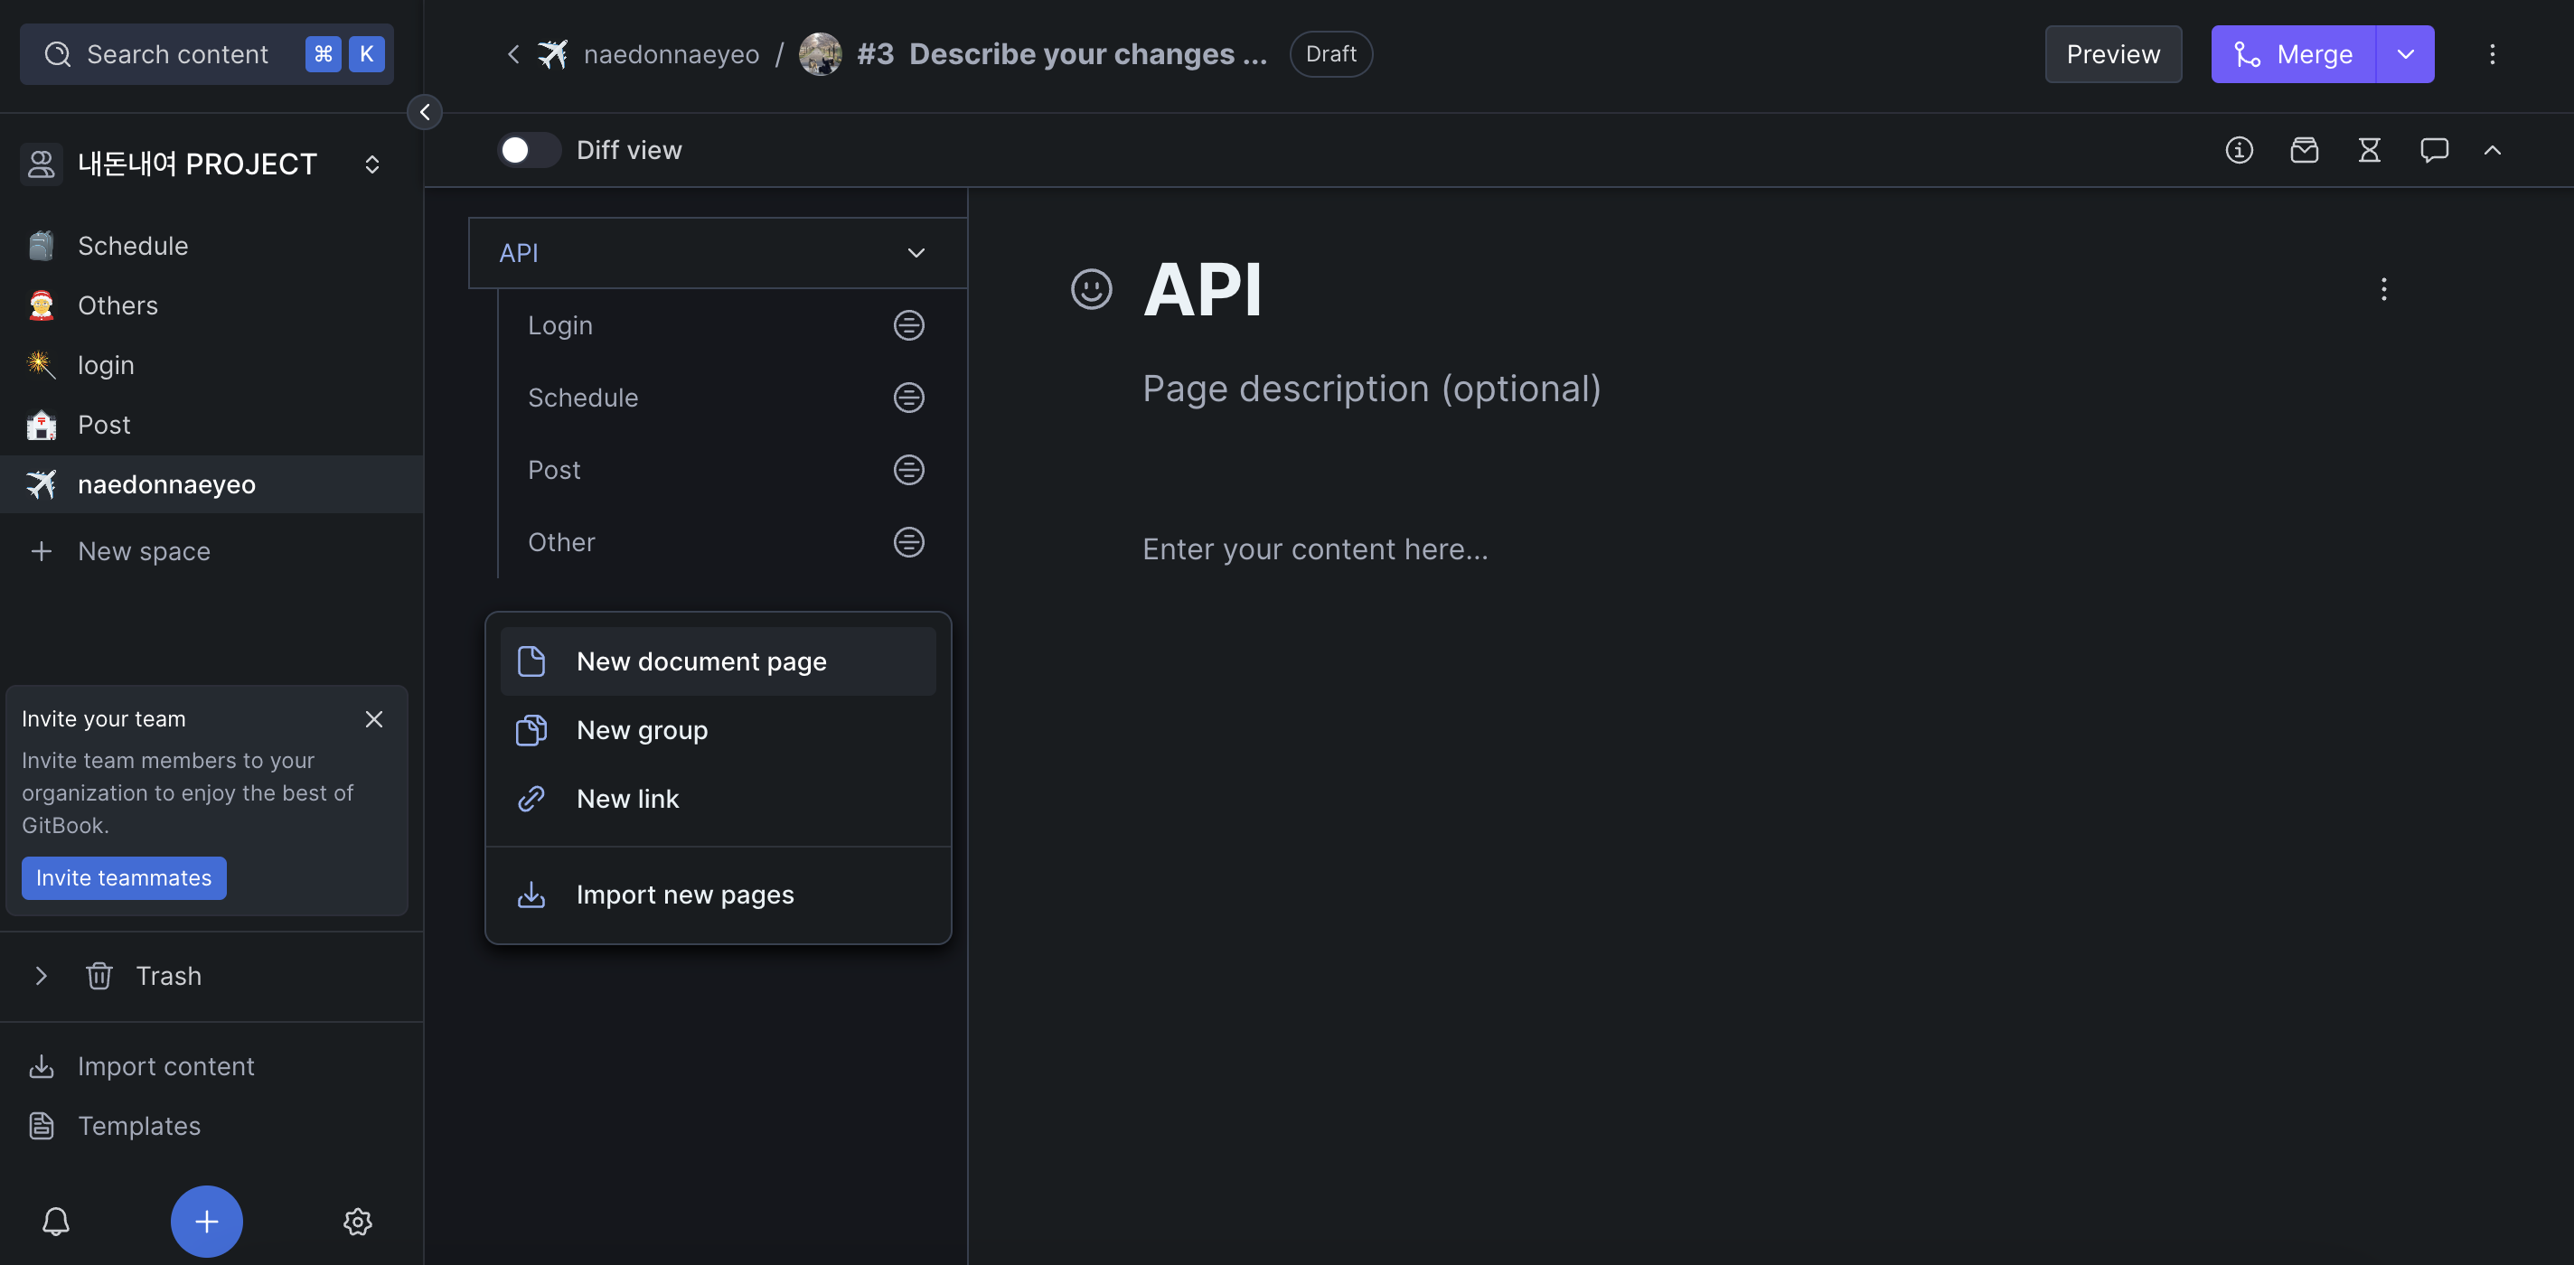This screenshot has width=2574, height=1265.
Task: Collapse the toolbar with up chevron
Action: click(x=2492, y=150)
